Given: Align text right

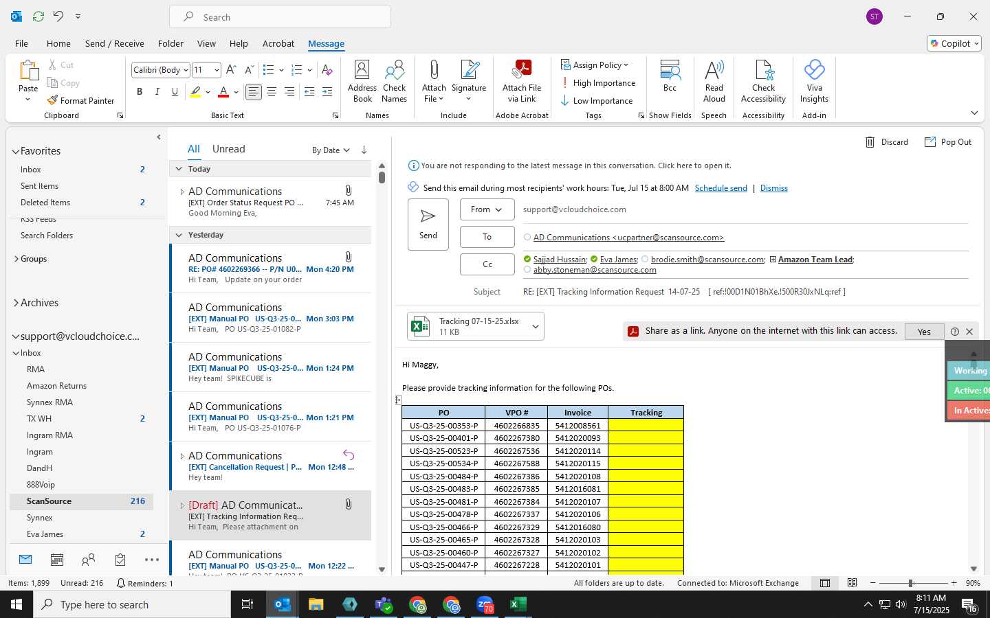Looking at the screenshot, I should (x=289, y=91).
